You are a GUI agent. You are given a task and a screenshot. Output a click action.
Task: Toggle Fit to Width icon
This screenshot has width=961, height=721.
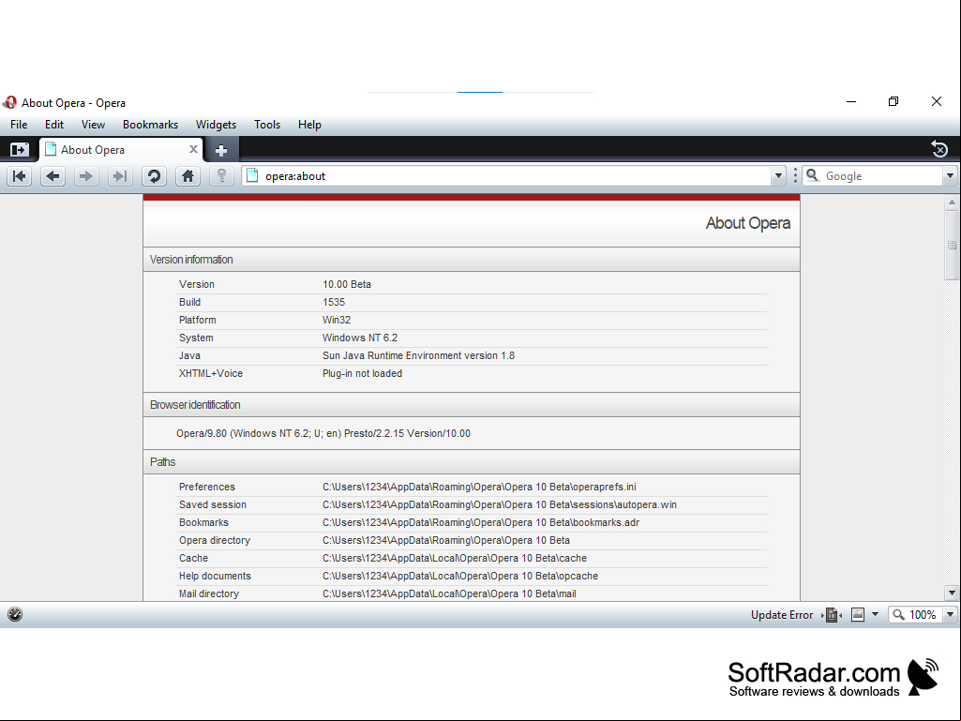832,614
